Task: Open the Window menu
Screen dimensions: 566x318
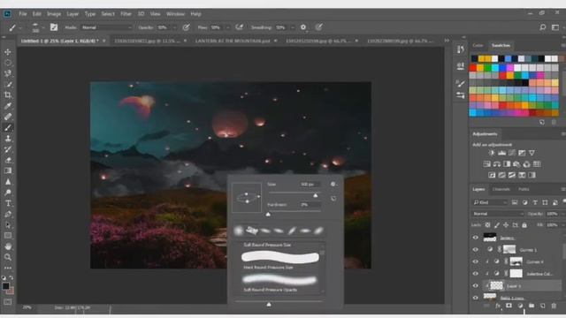Action: coord(175,14)
